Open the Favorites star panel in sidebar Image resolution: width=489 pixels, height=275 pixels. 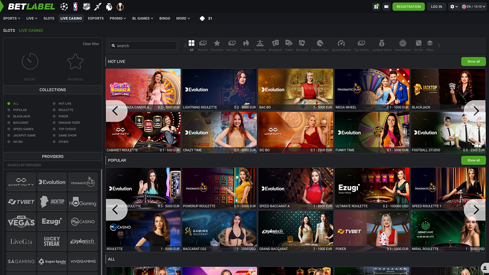pos(75,66)
